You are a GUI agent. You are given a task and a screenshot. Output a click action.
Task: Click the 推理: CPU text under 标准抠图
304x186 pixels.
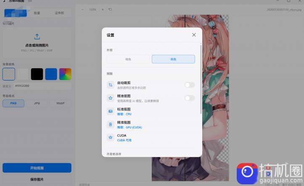(124, 114)
